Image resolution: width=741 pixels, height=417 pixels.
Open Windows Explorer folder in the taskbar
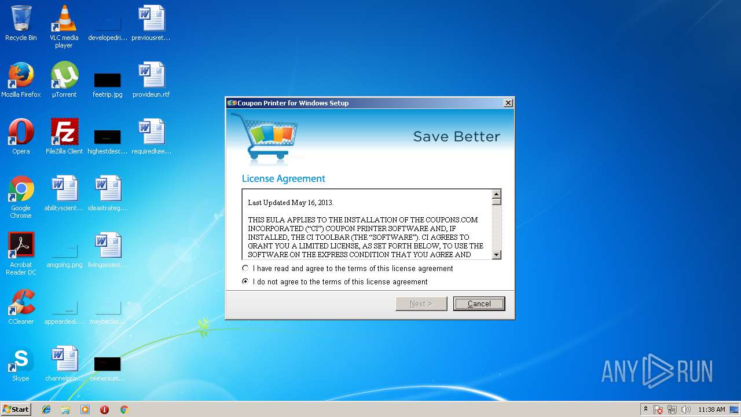point(65,409)
